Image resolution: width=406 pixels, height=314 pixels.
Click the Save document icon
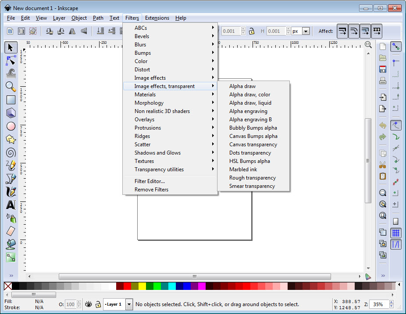pos(382,69)
